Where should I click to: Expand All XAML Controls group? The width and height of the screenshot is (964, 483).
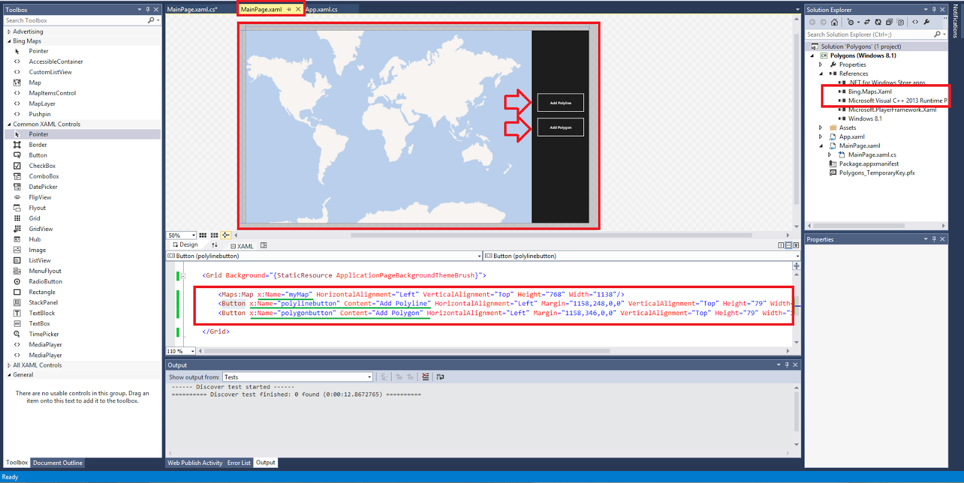tap(9, 366)
